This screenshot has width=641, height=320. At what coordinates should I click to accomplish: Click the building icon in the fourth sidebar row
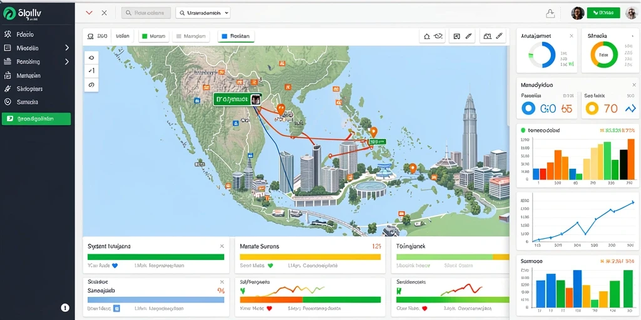pos(8,76)
